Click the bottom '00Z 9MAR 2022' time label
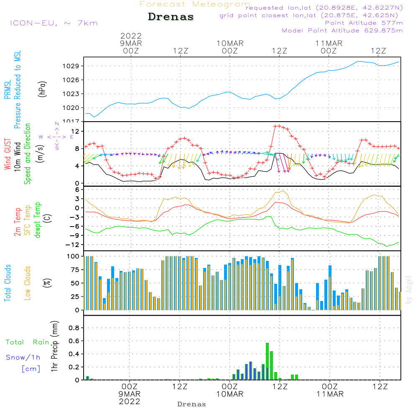 [x=130, y=394]
